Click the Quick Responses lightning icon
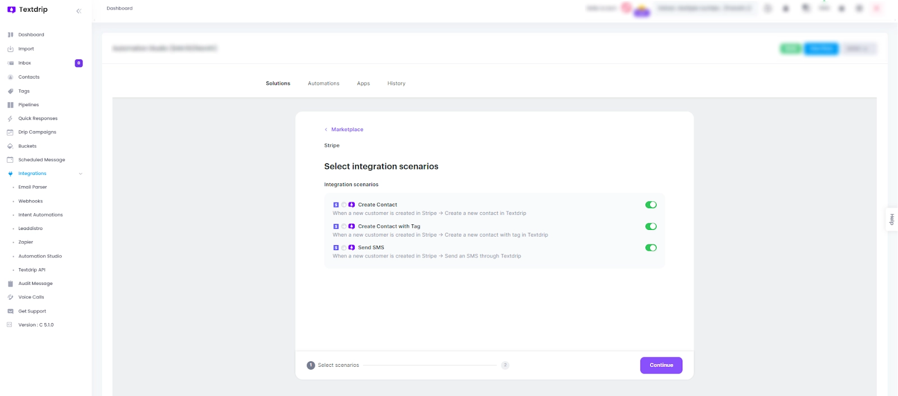Screen dimensions: 898x396 pyautogui.click(x=10, y=118)
